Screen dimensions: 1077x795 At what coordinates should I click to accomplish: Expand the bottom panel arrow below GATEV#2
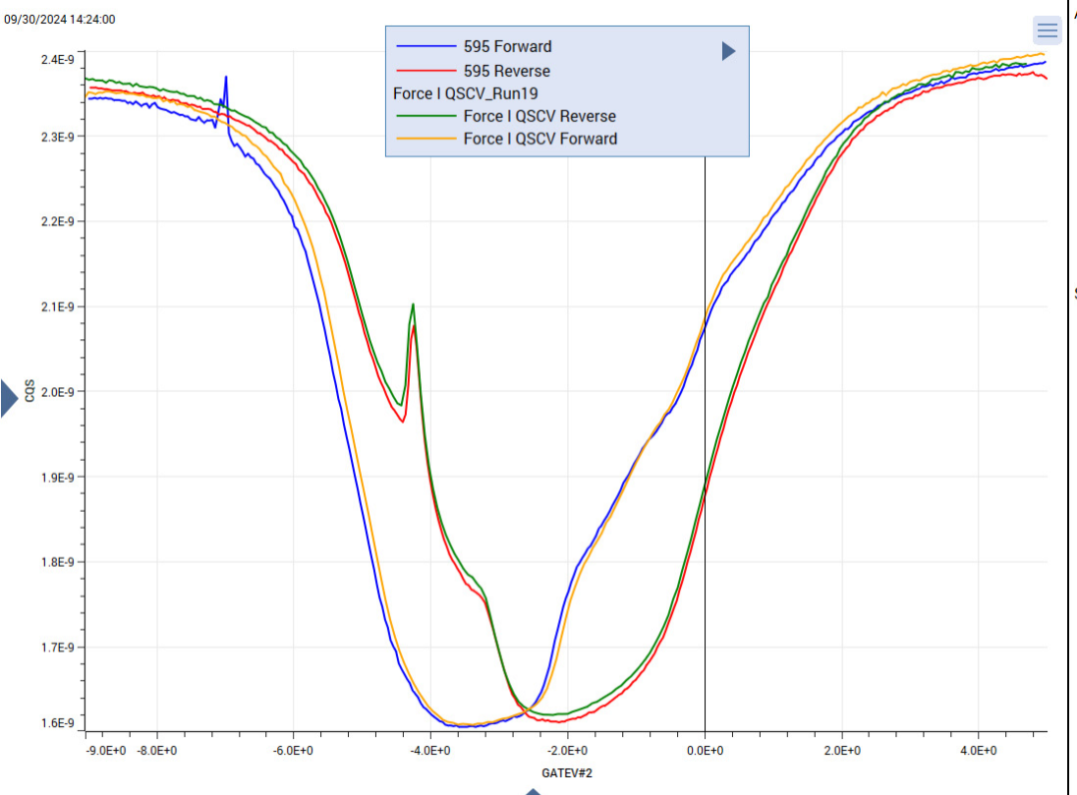pyautogui.click(x=533, y=792)
